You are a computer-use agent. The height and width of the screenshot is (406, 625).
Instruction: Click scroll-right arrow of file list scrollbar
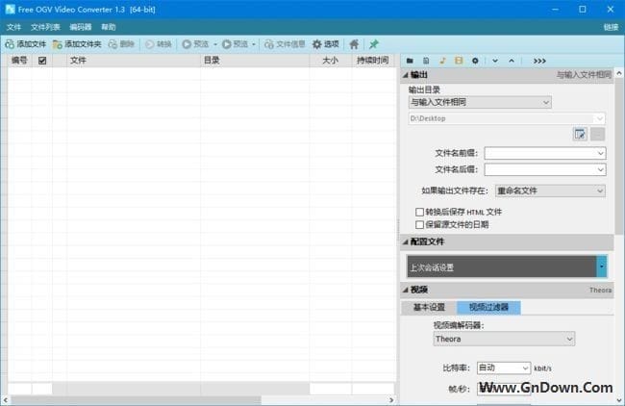[x=391, y=399]
